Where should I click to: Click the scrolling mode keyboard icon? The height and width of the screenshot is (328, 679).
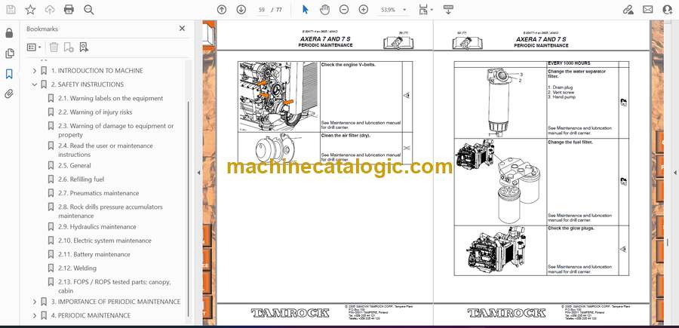(x=448, y=10)
